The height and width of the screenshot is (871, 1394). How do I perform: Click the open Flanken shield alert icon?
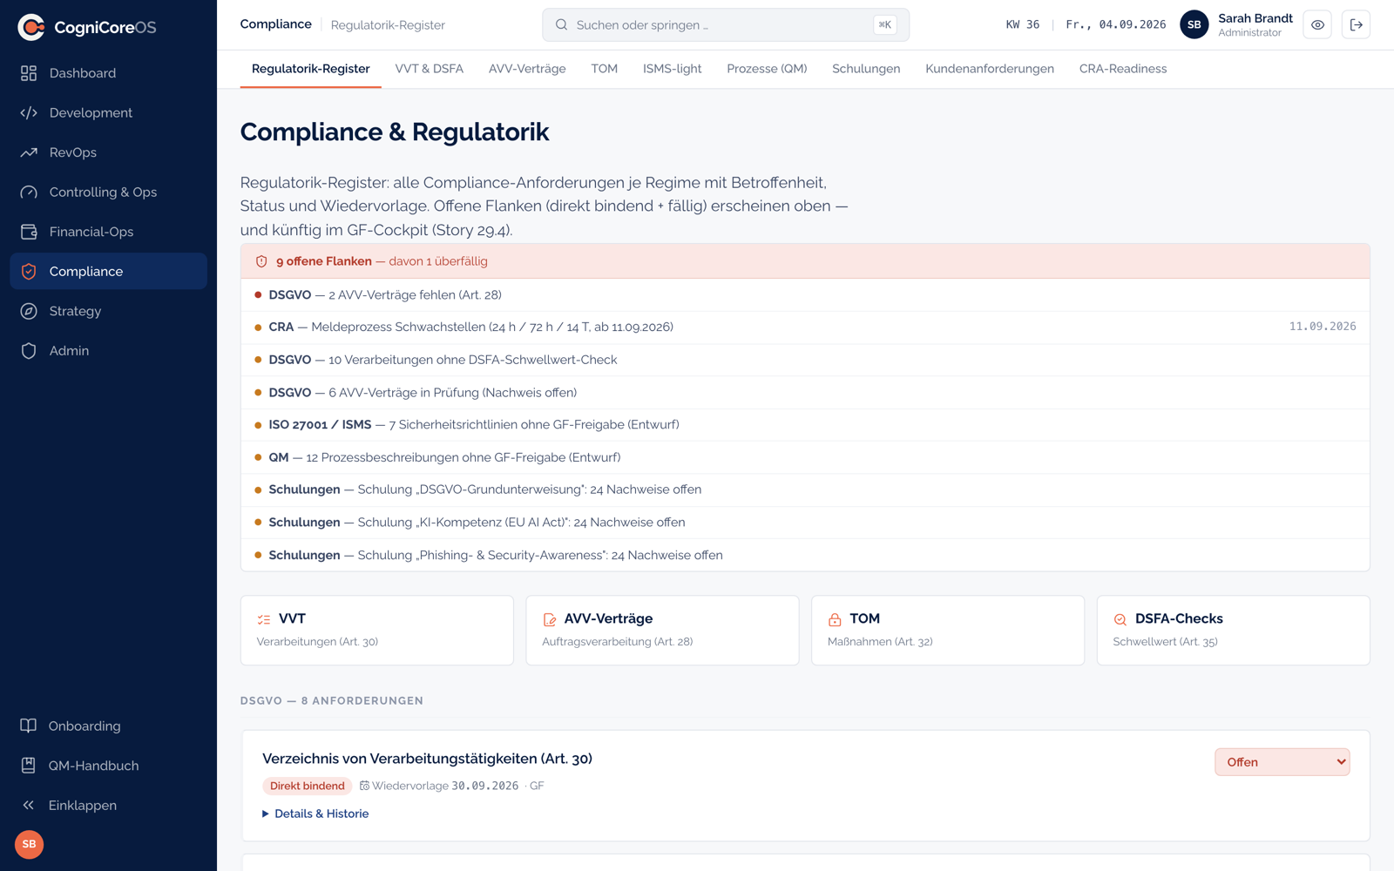pyautogui.click(x=261, y=261)
